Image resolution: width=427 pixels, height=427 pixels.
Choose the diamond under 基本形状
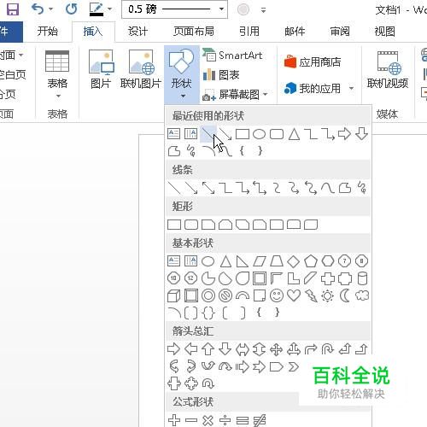[294, 261]
